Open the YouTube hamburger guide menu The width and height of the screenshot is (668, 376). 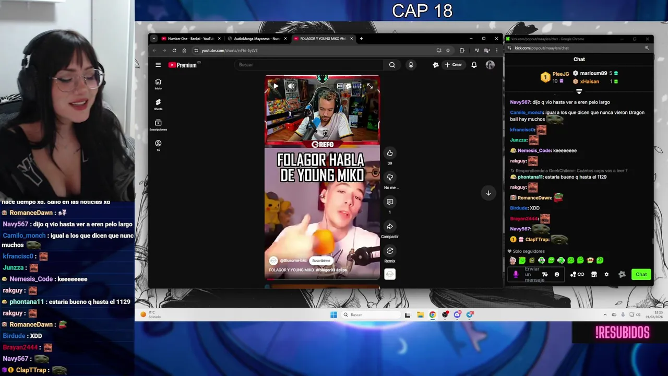pyautogui.click(x=158, y=65)
